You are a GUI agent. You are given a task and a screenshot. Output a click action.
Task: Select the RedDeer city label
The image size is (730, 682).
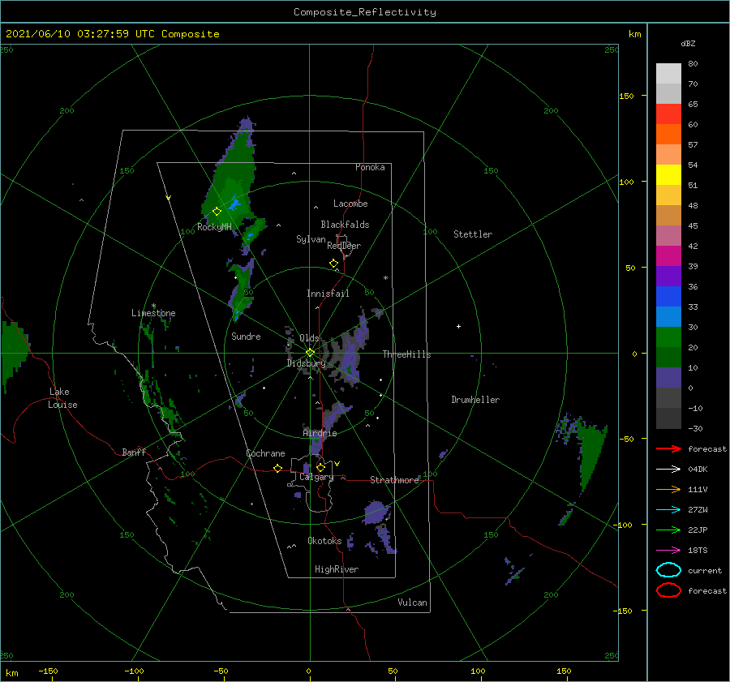tap(344, 246)
